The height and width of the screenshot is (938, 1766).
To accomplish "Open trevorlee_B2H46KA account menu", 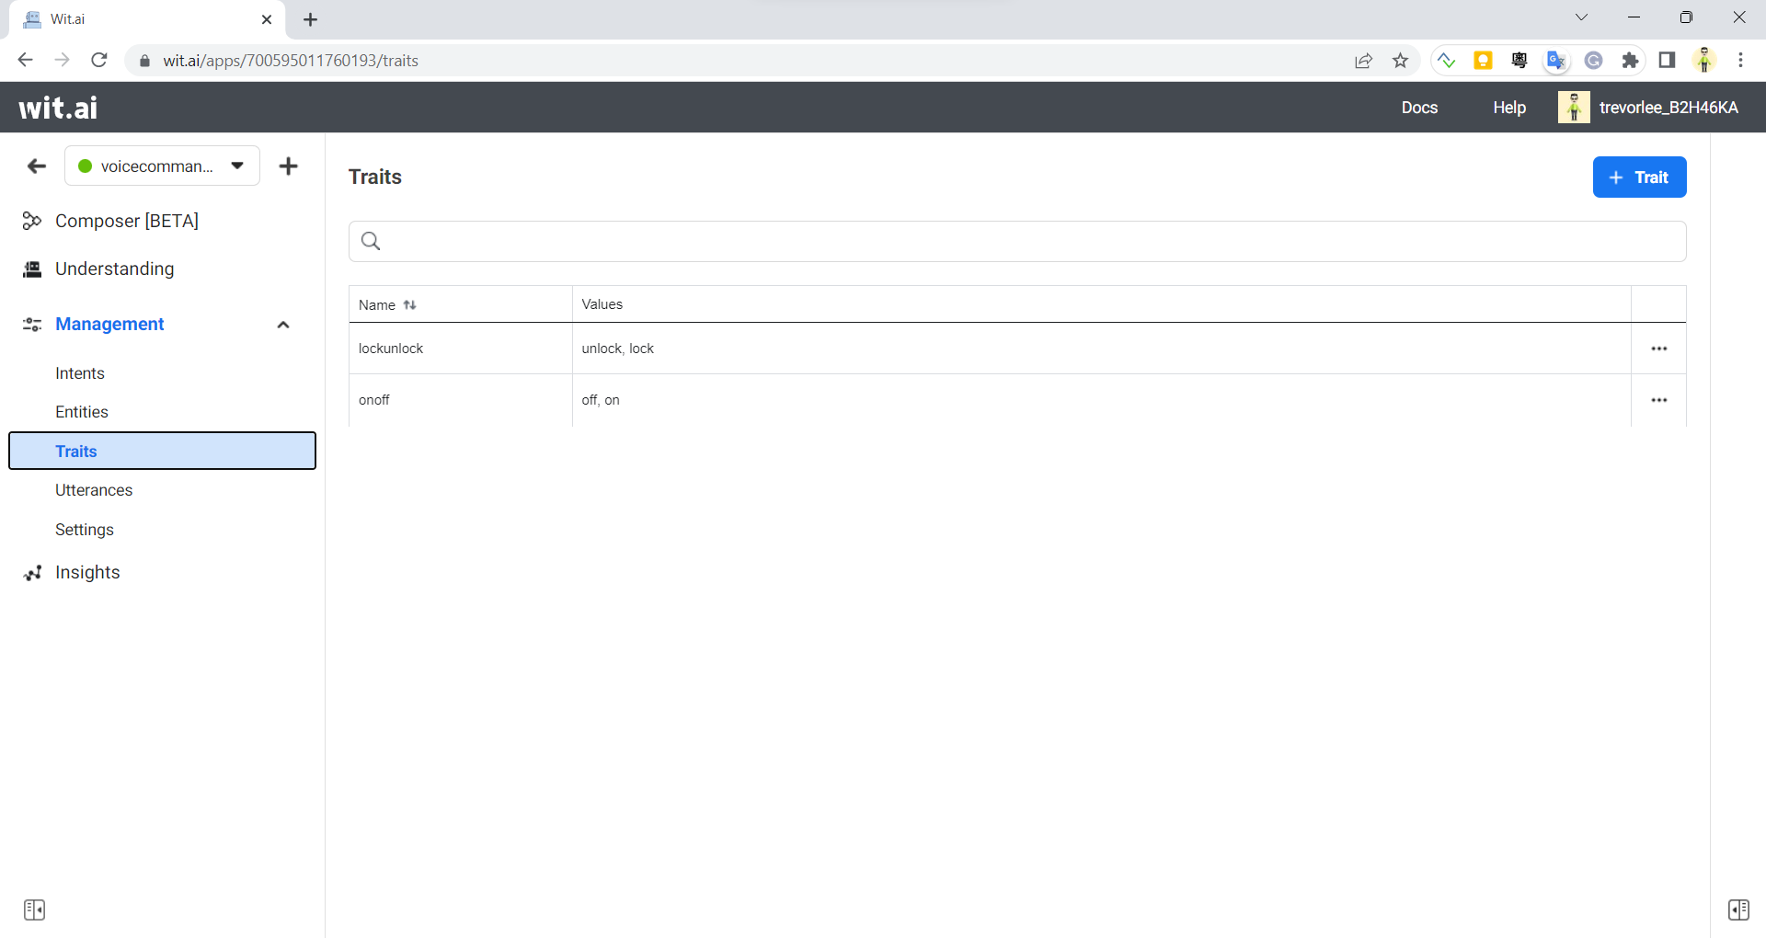I will (x=1669, y=108).
